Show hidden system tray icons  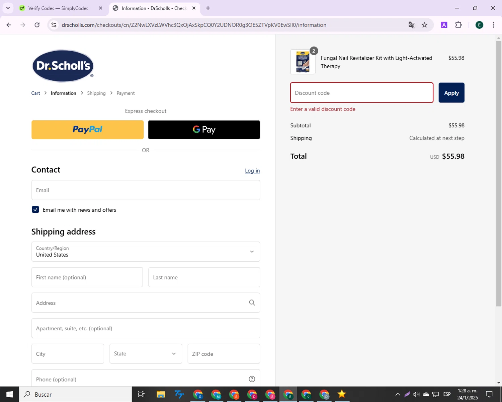tap(398, 394)
